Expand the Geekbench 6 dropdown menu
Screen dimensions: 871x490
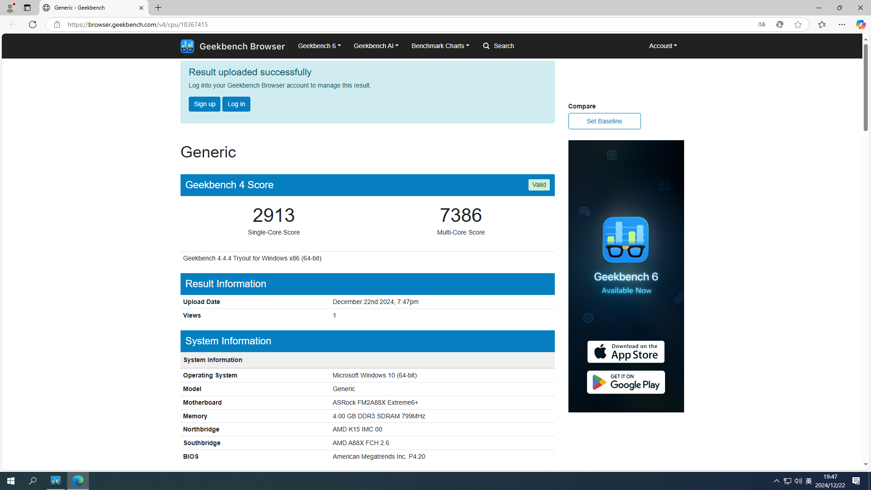(319, 46)
